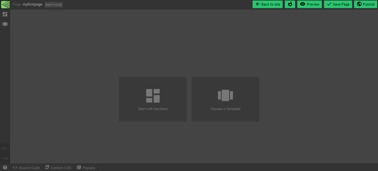
Task: Select the Templates icon in left sidebar
Action: tap(5, 24)
